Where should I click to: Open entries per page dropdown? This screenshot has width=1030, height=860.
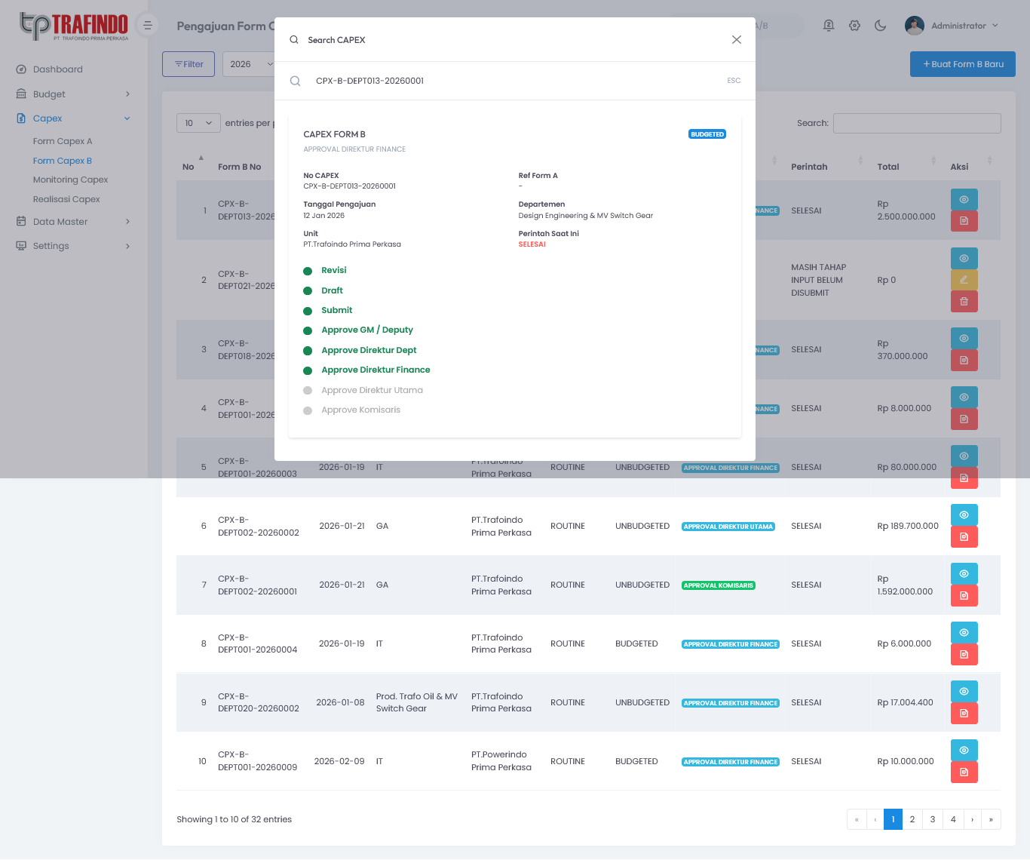pyautogui.click(x=198, y=123)
